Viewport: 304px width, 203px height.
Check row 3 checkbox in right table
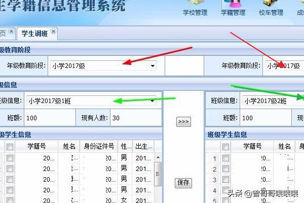pyautogui.click(x=225, y=180)
